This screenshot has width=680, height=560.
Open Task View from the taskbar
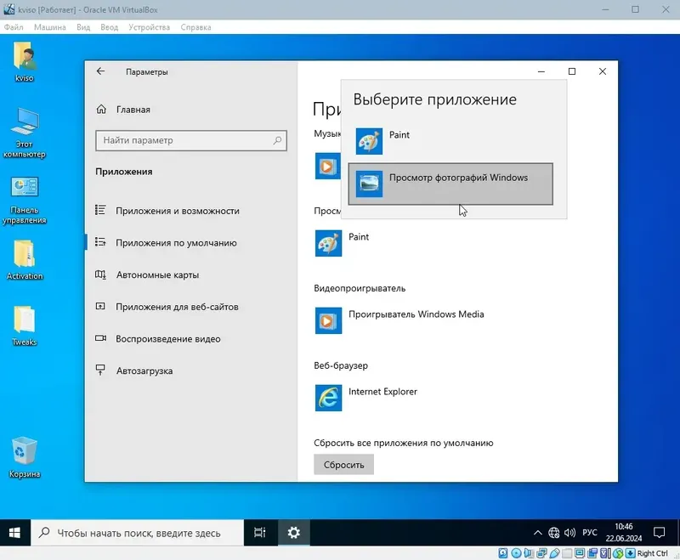point(260,533)
